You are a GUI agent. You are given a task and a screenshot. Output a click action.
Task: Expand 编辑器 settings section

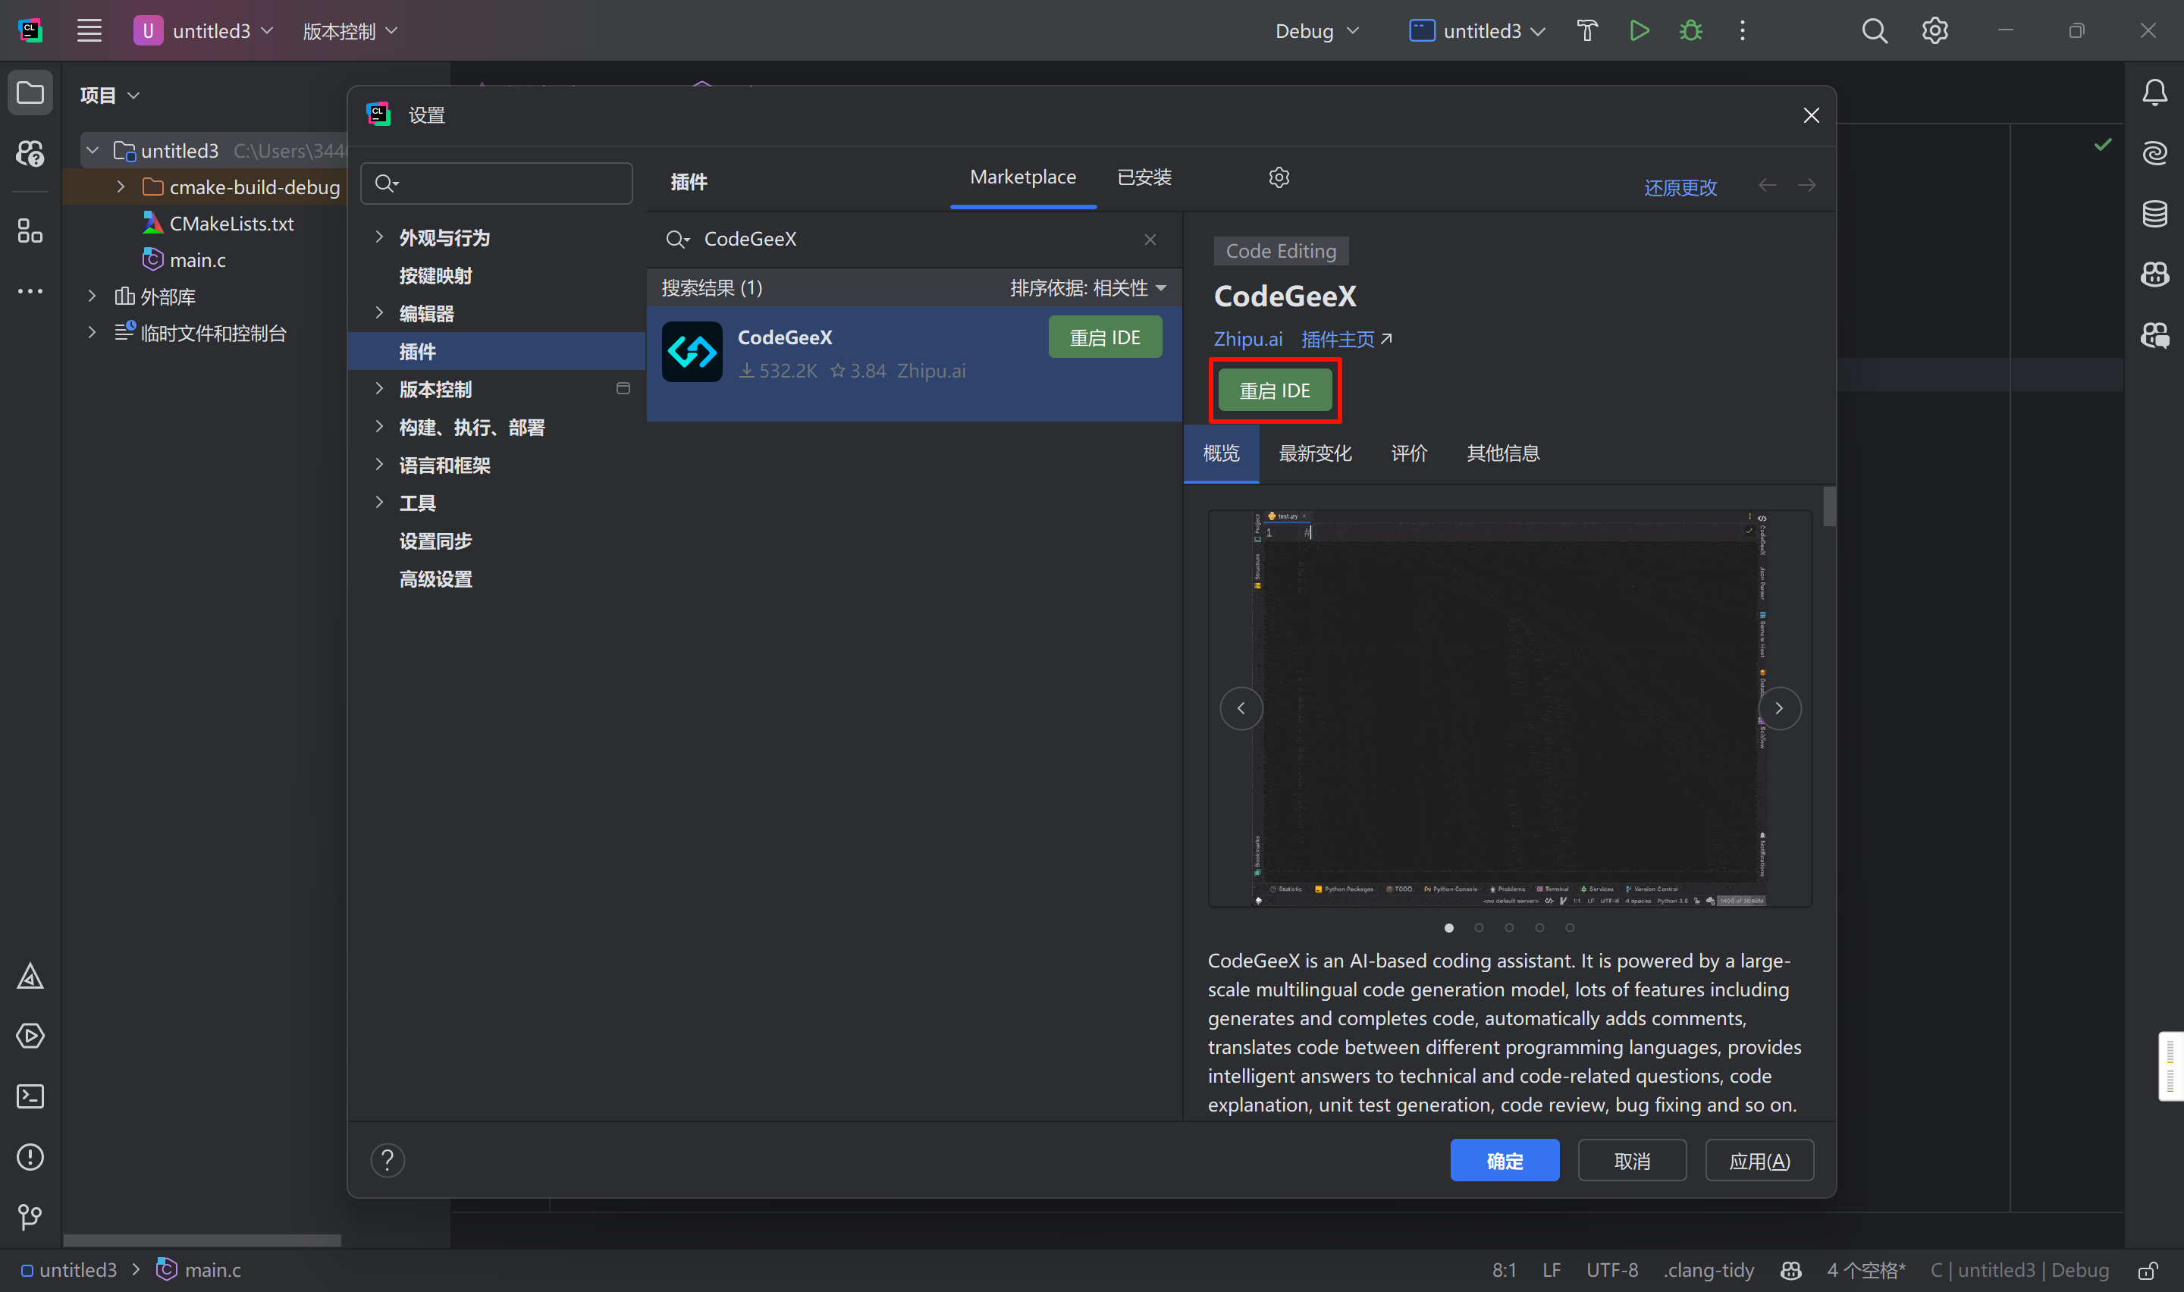(x=378, y=312)
